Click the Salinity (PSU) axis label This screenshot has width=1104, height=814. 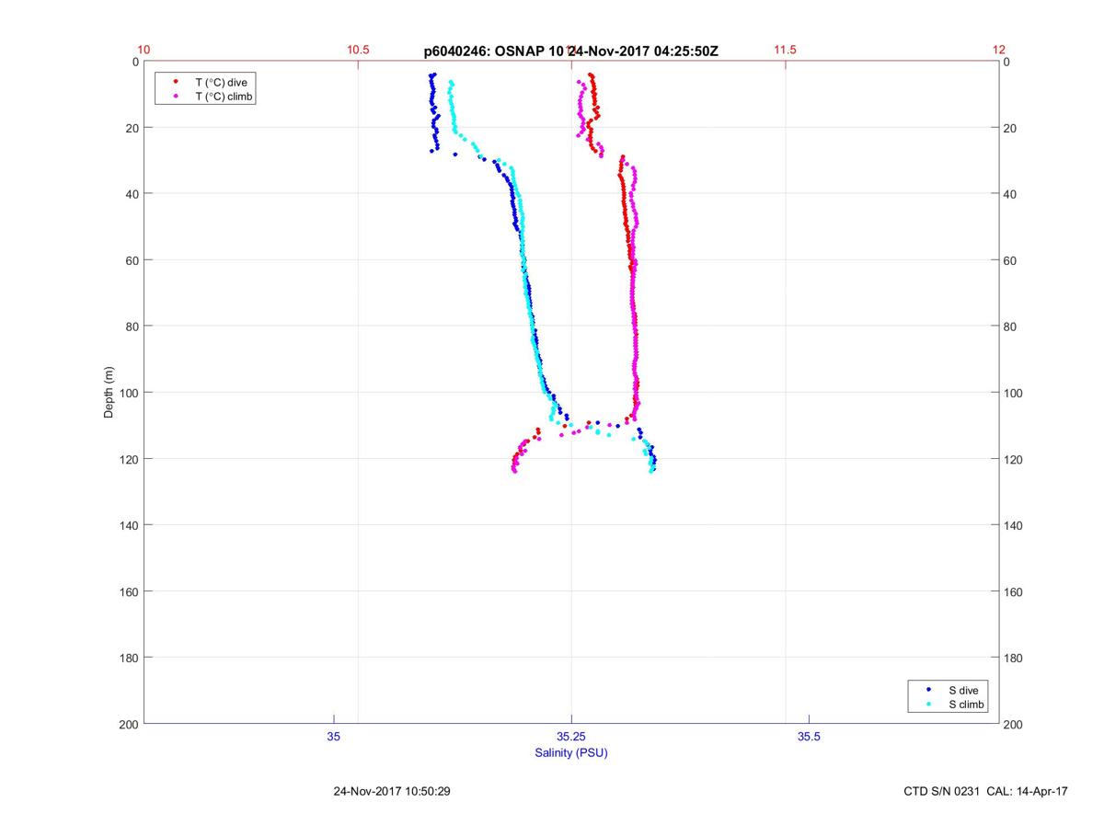click(x=571, y=752)
